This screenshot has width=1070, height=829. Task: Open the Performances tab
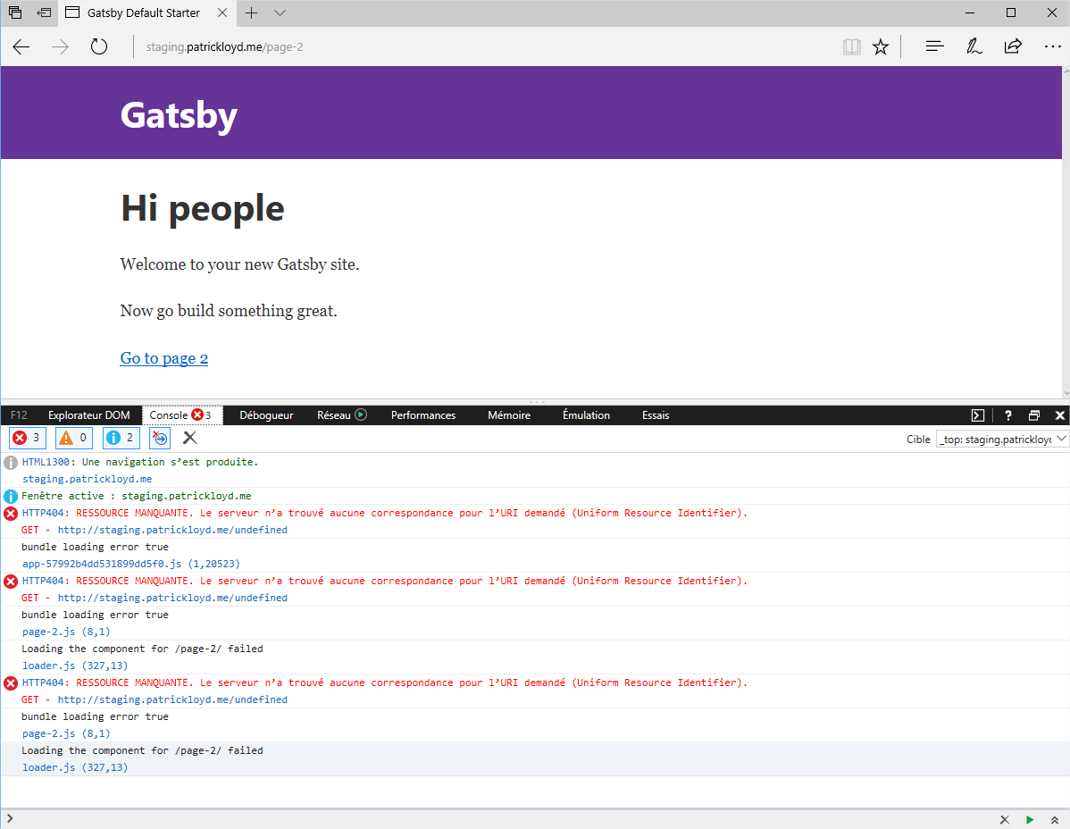(x=423, y=414)
